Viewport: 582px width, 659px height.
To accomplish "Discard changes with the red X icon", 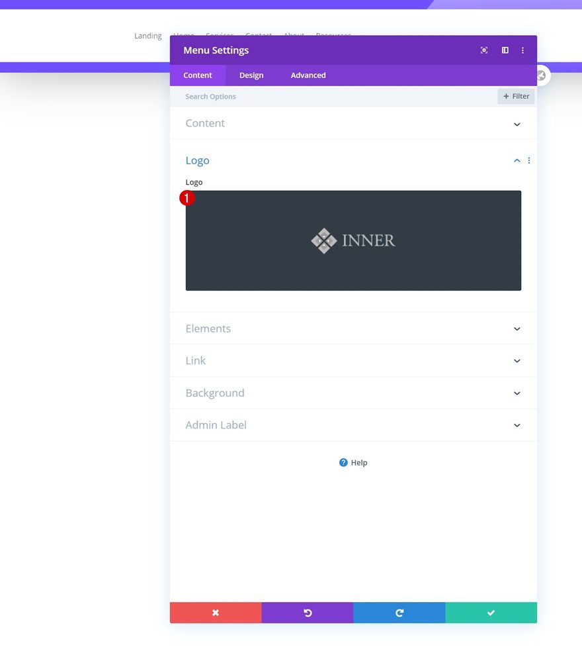I will (x=216, y=613).
